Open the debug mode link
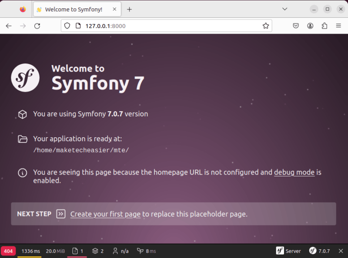The image size is (348, 258). (x=294, y=172)
